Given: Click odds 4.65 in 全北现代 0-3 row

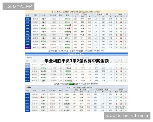Looking at the screenshot, I should 111,71.
